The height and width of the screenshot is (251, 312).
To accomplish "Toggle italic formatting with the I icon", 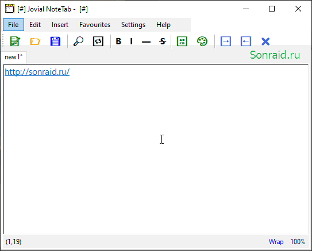I will click(x=131, y=41).
